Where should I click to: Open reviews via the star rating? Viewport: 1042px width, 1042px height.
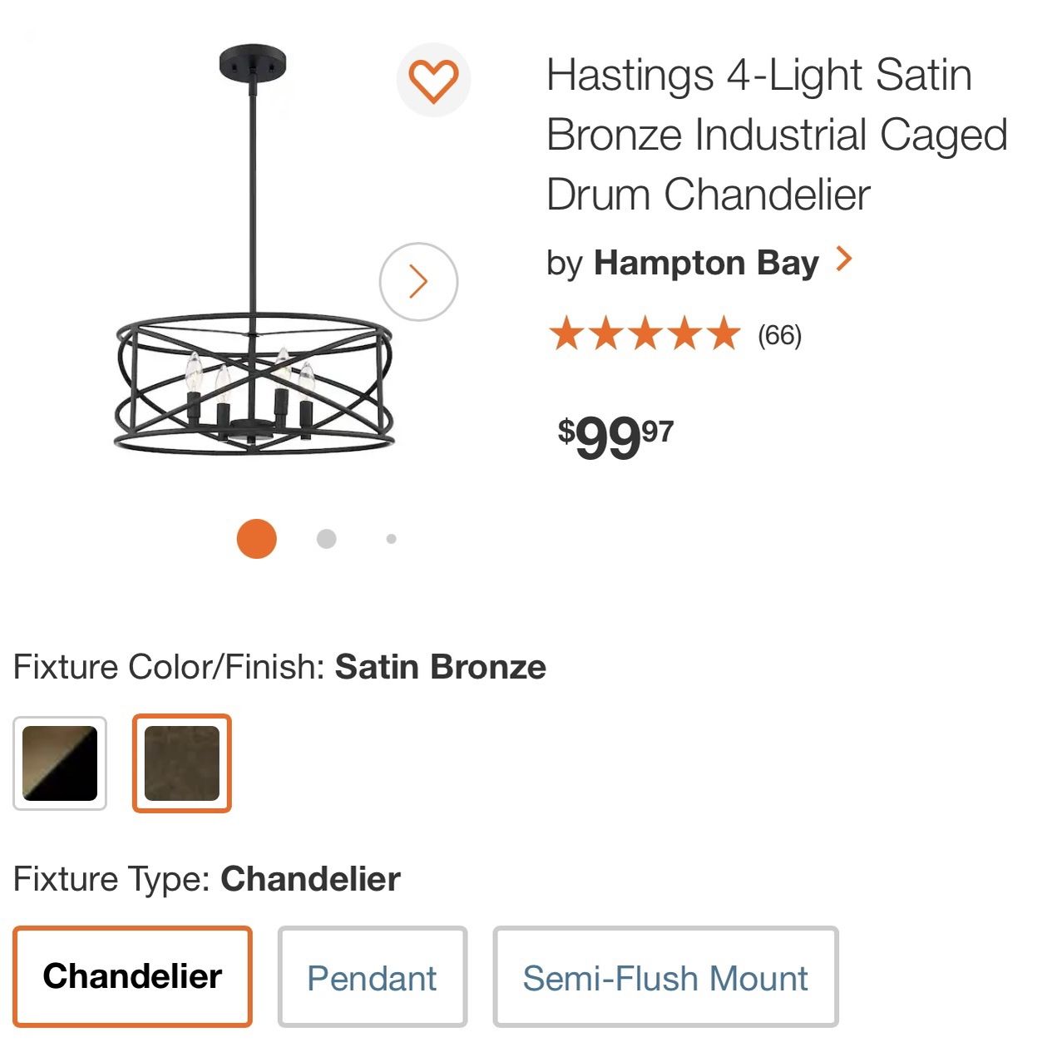[644, 334]
